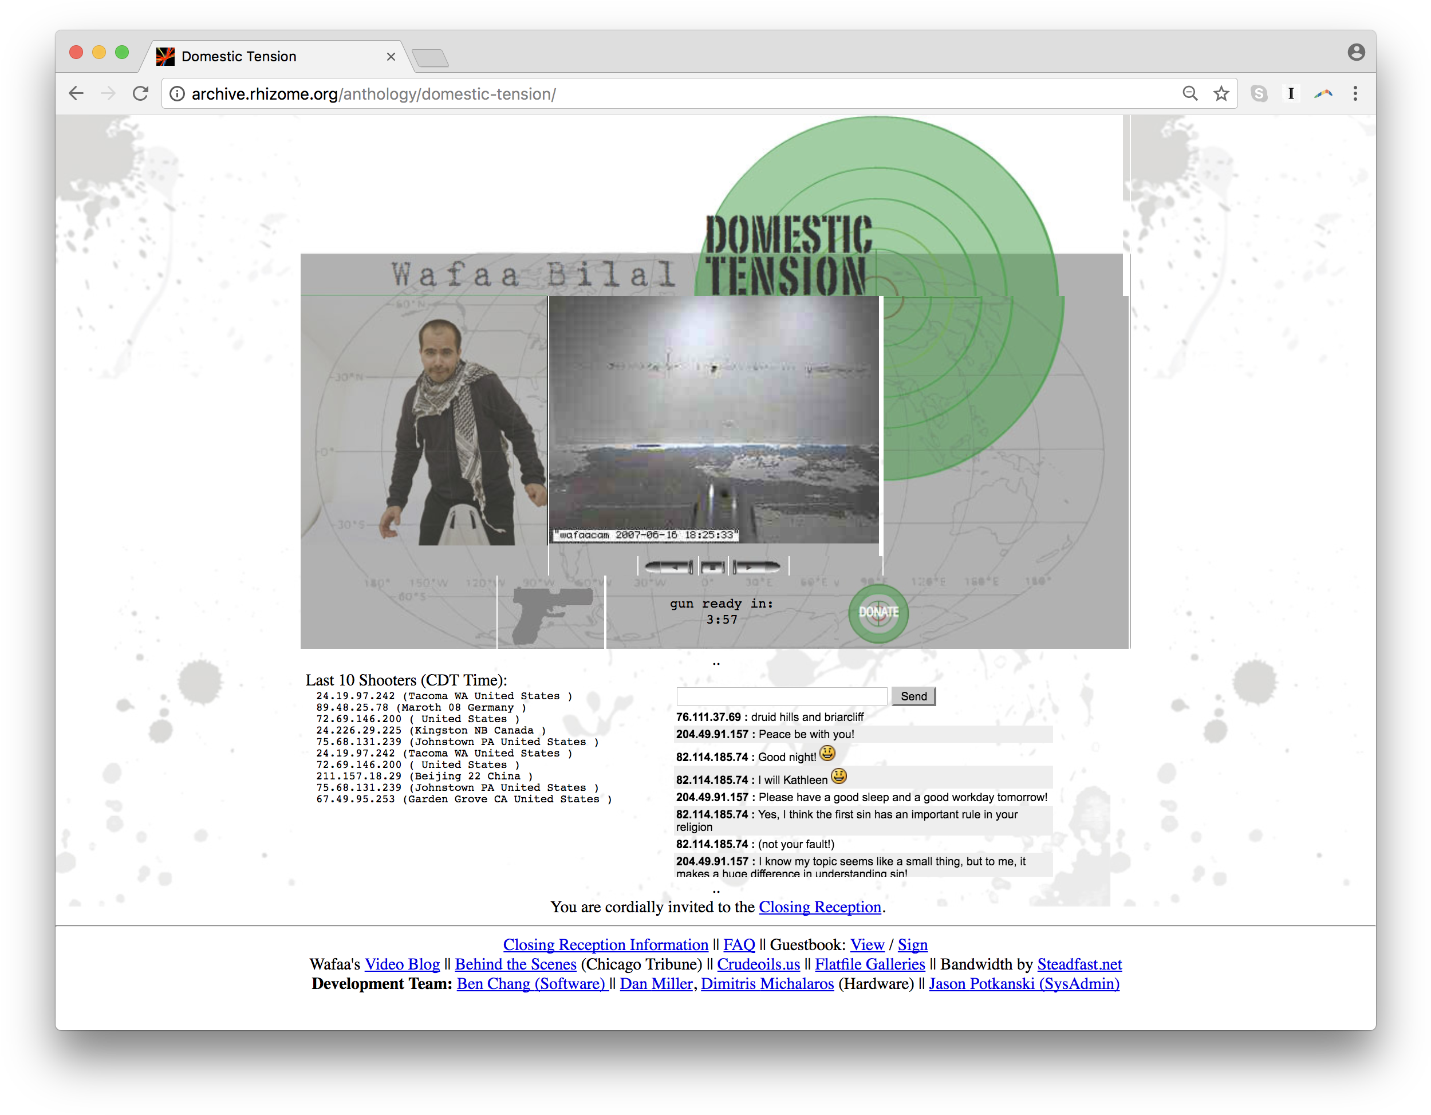Click the zoom magnifier in address bar

click(x=1190, y=94)
